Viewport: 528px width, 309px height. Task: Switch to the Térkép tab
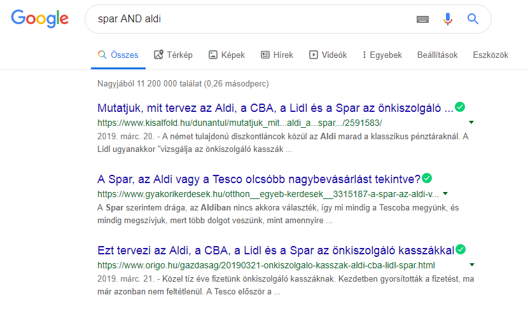click(173, 55)
